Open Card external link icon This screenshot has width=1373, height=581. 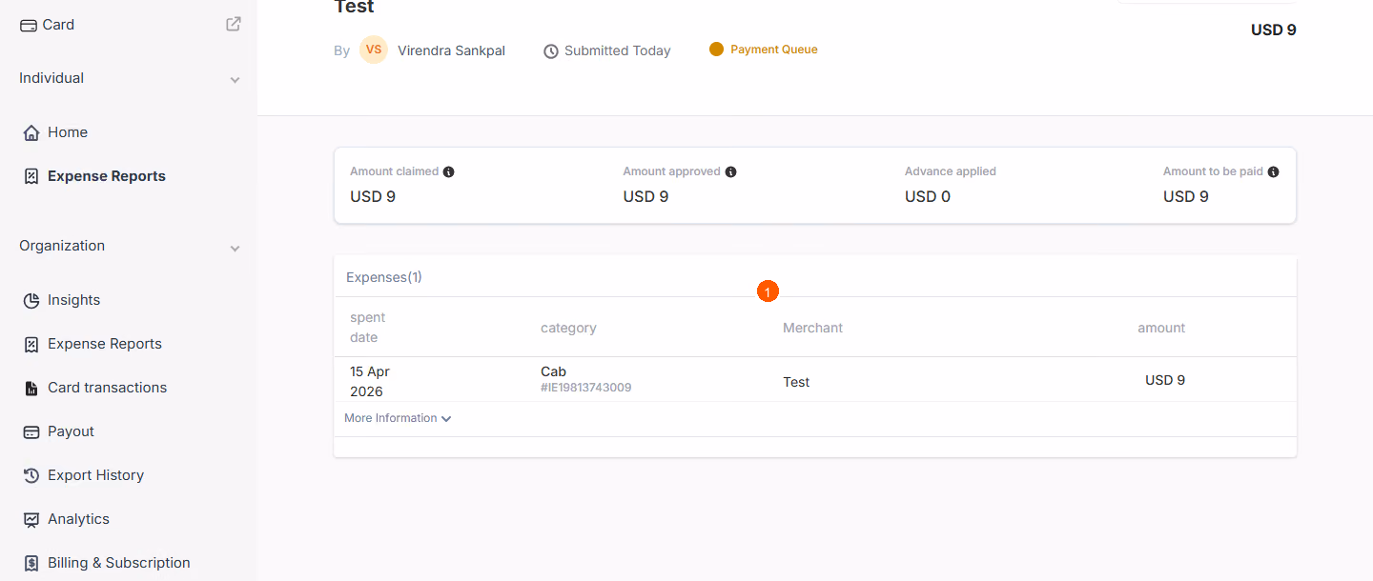[234, 24]
